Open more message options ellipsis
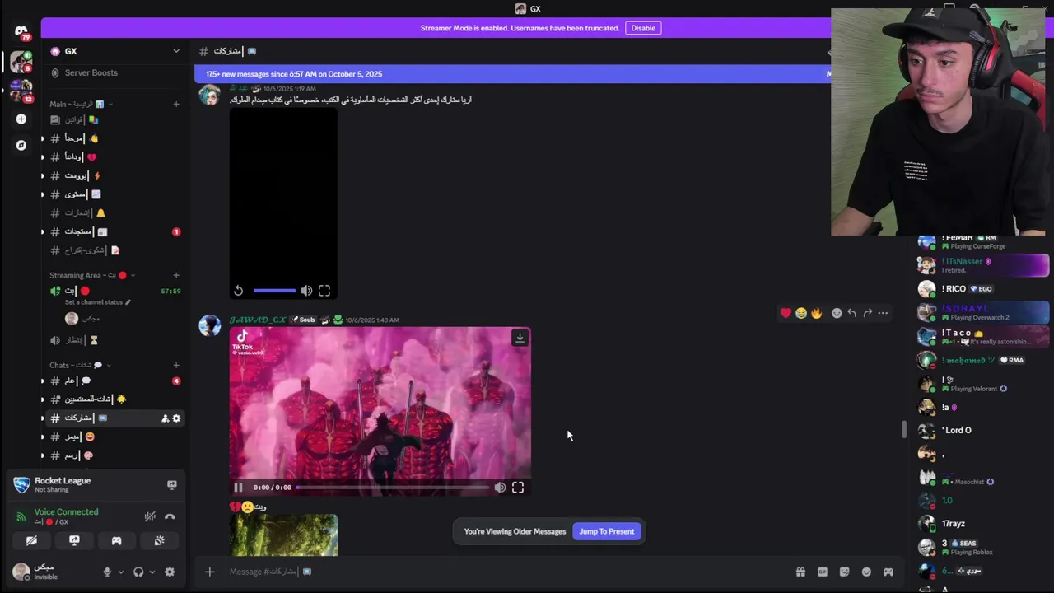Viewport: 1054px width, 593px height. click(883, 313)
